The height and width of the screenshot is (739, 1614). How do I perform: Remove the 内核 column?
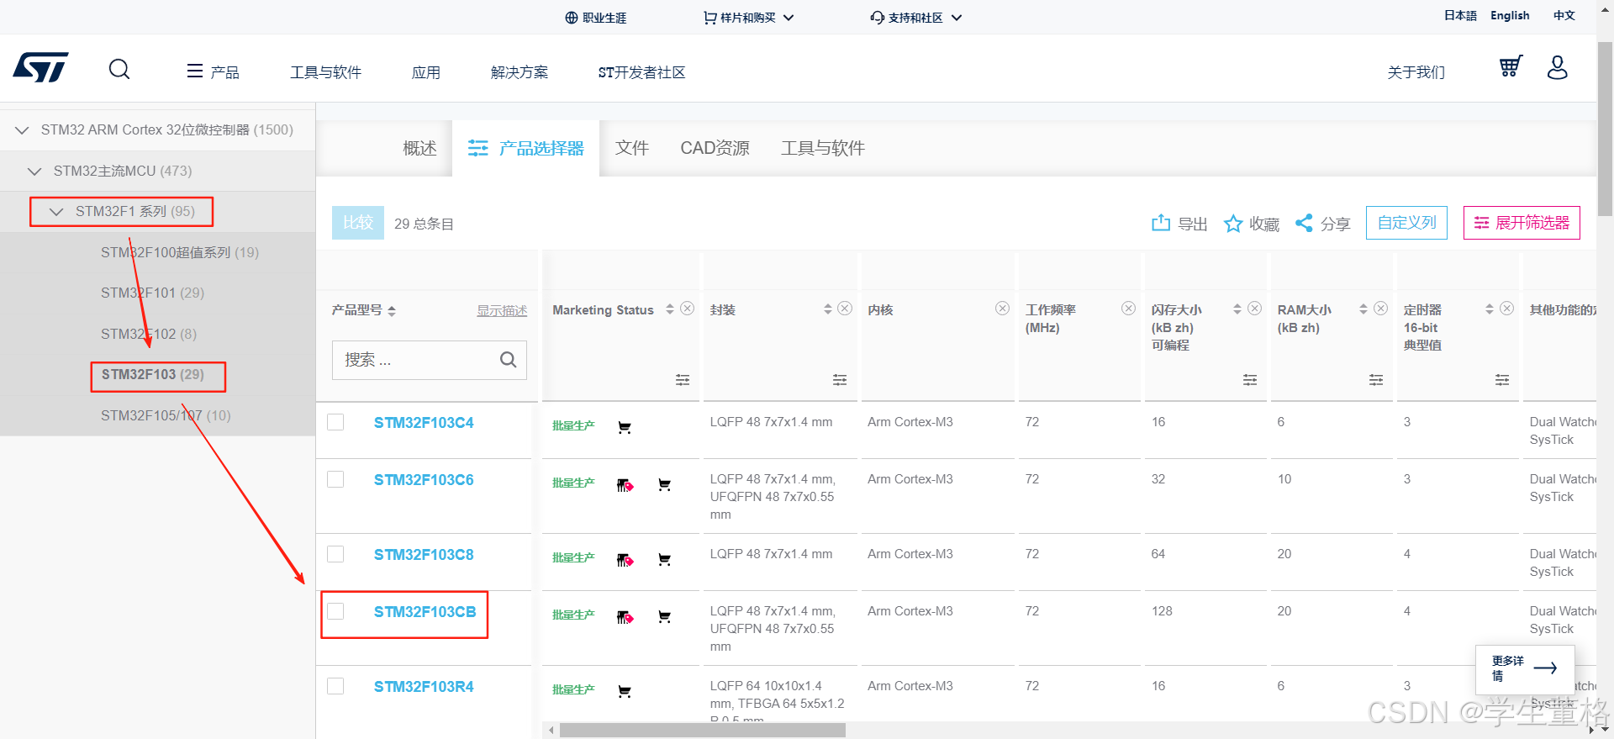[1003, 309]
